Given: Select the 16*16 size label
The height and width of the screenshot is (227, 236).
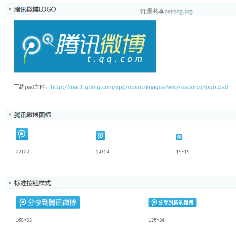Looking at the screenshot, I should pos(183,151).
